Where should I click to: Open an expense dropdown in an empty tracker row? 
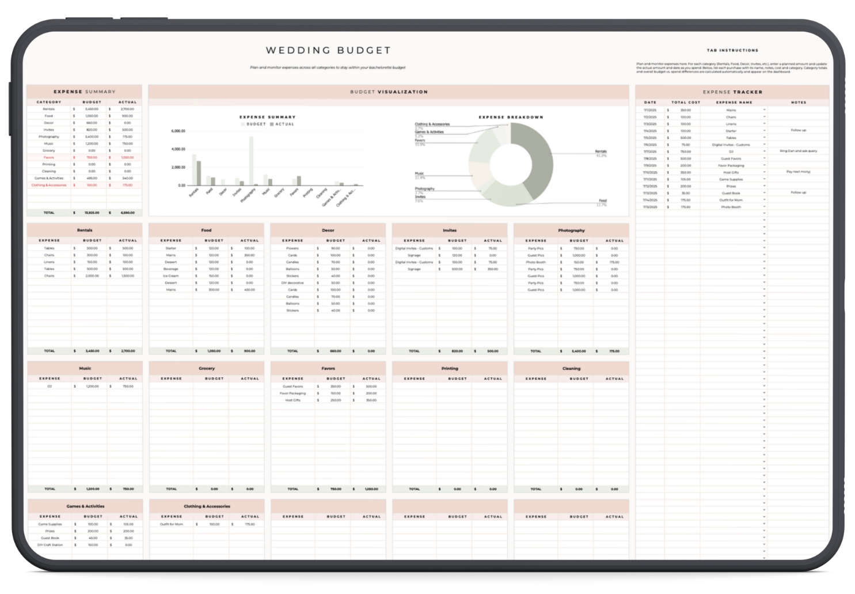(x=765, y=213)
